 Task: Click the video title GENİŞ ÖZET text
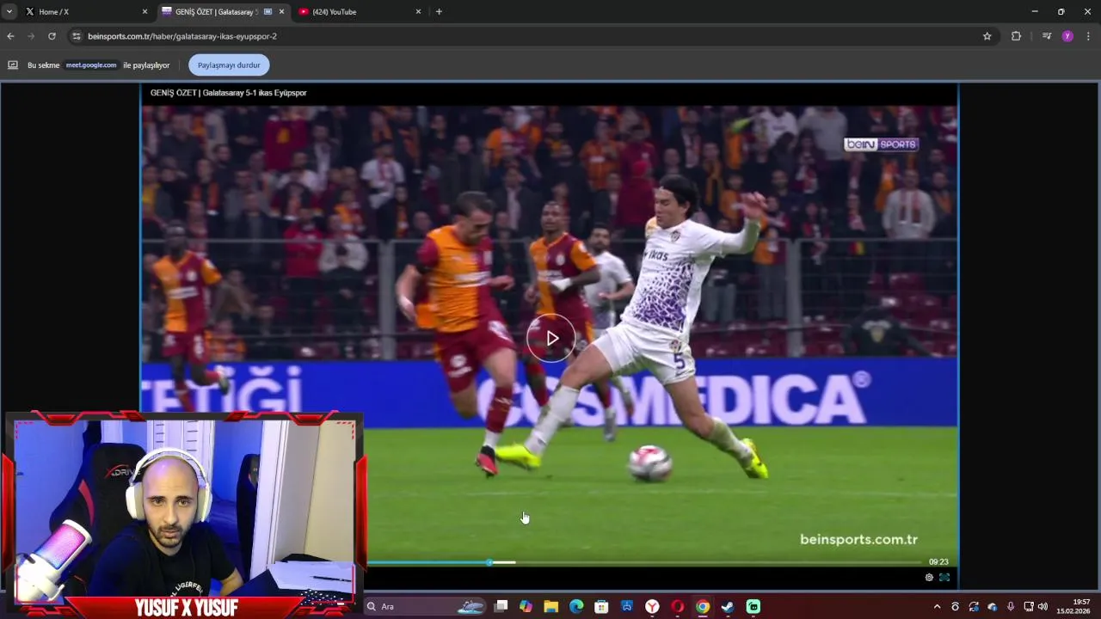(228, 93)
